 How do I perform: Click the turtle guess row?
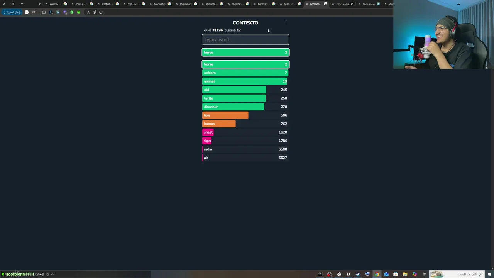(245, 98)
